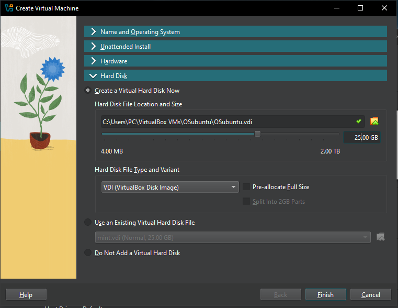The height and width of the screenshot is (308, 398).
Task: Click the Cancel button
Action: tap(371, 295)
